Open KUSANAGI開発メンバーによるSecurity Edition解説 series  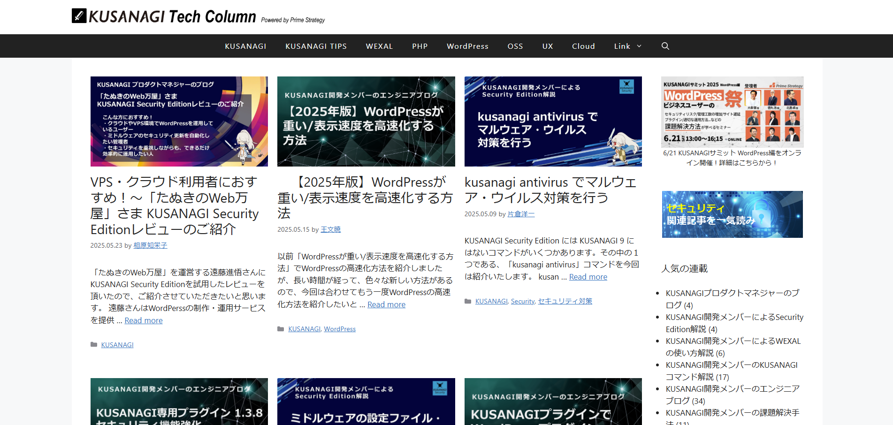(x=734, y=323)
